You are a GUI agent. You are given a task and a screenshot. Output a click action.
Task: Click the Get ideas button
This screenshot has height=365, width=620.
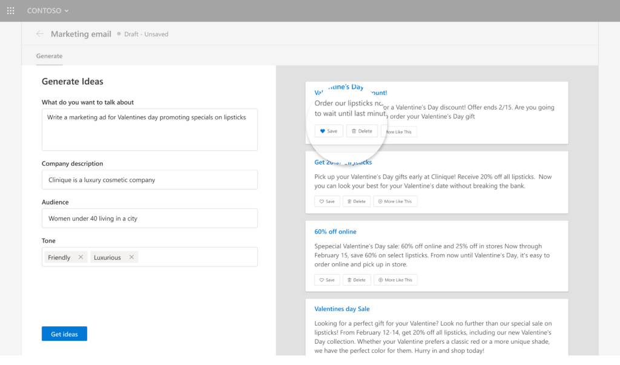click(64, 334)
